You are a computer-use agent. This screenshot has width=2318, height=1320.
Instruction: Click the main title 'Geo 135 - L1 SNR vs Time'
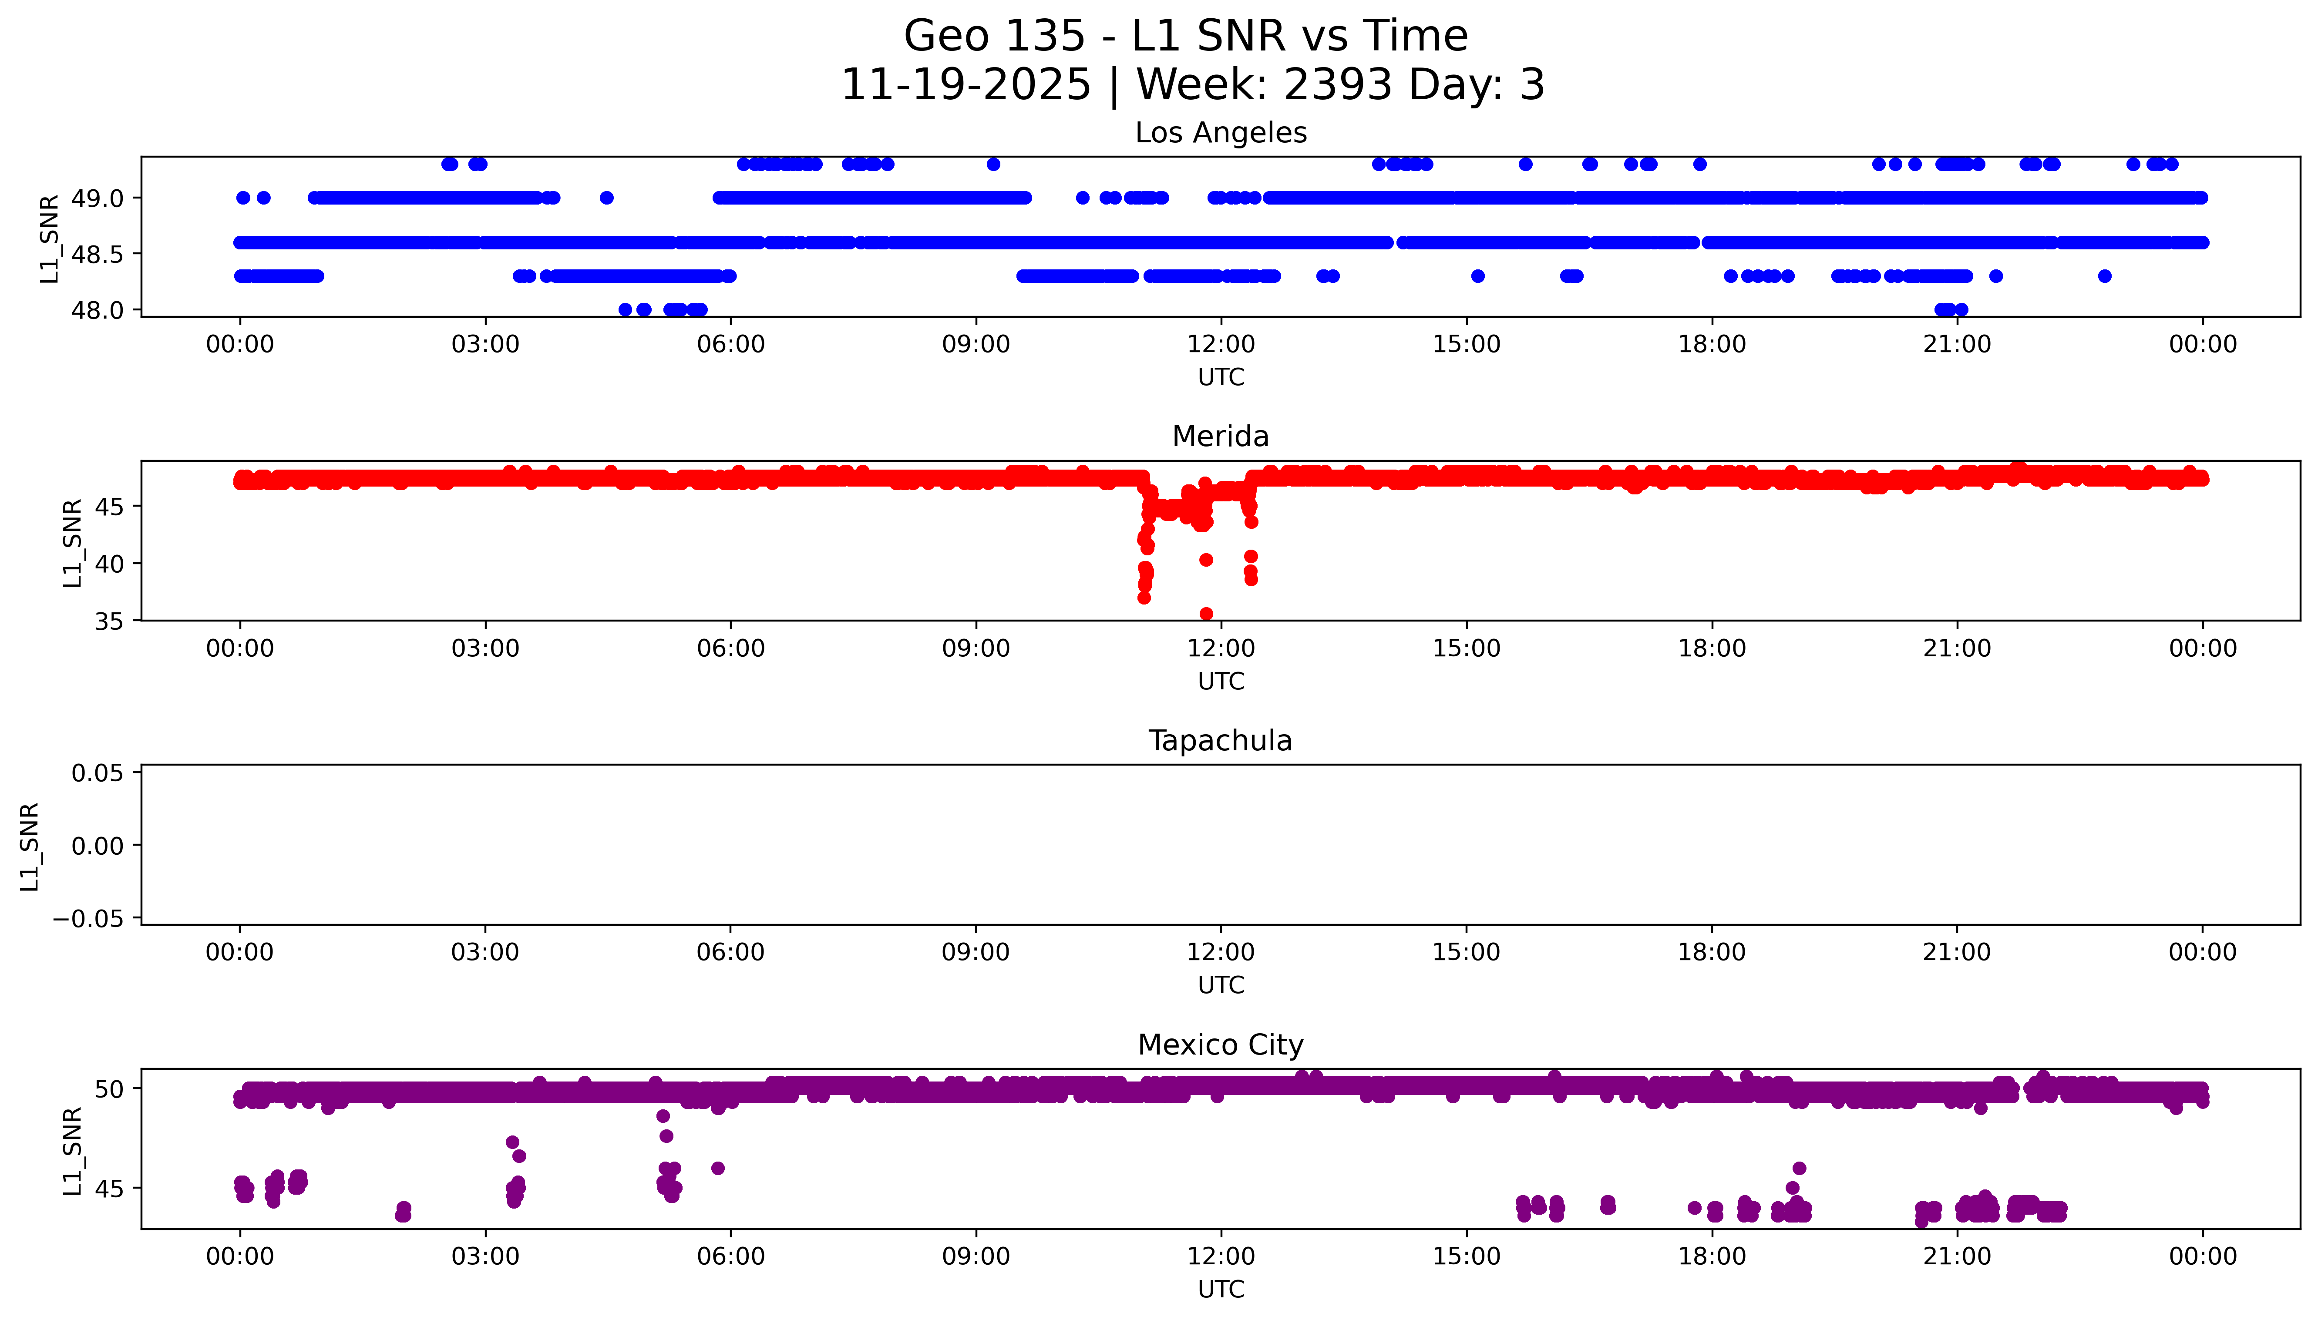coord(1185,36)
